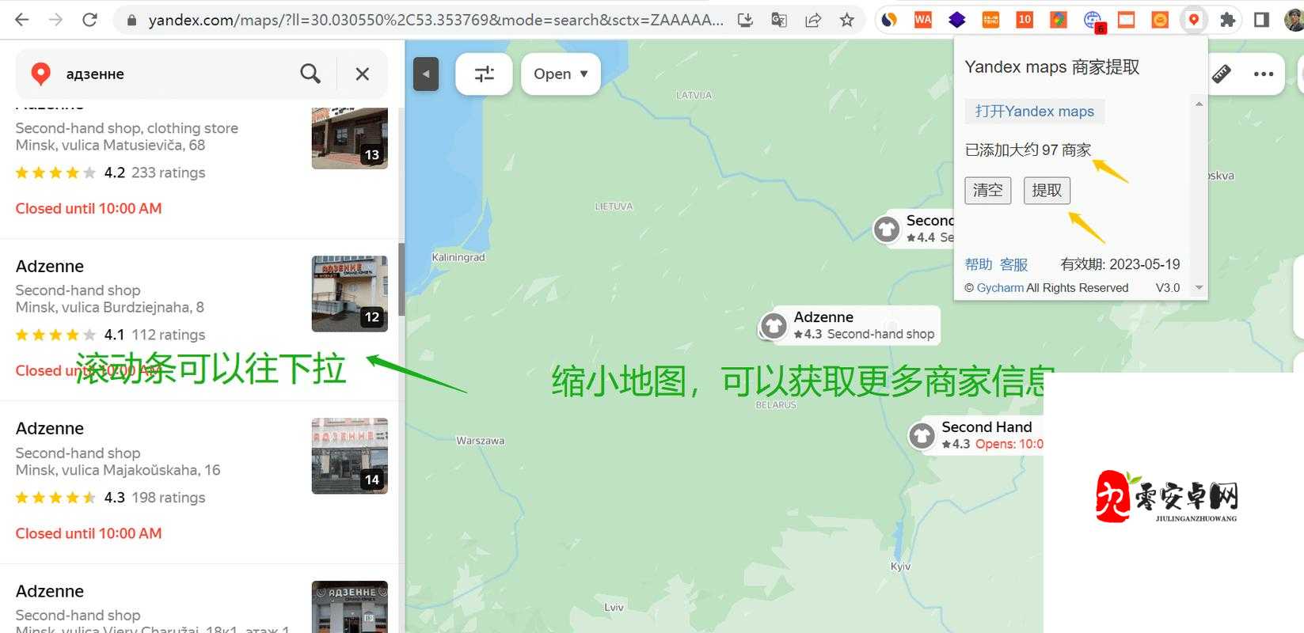
Task: Go back to the previous browser page
Action: click(21, 20)
